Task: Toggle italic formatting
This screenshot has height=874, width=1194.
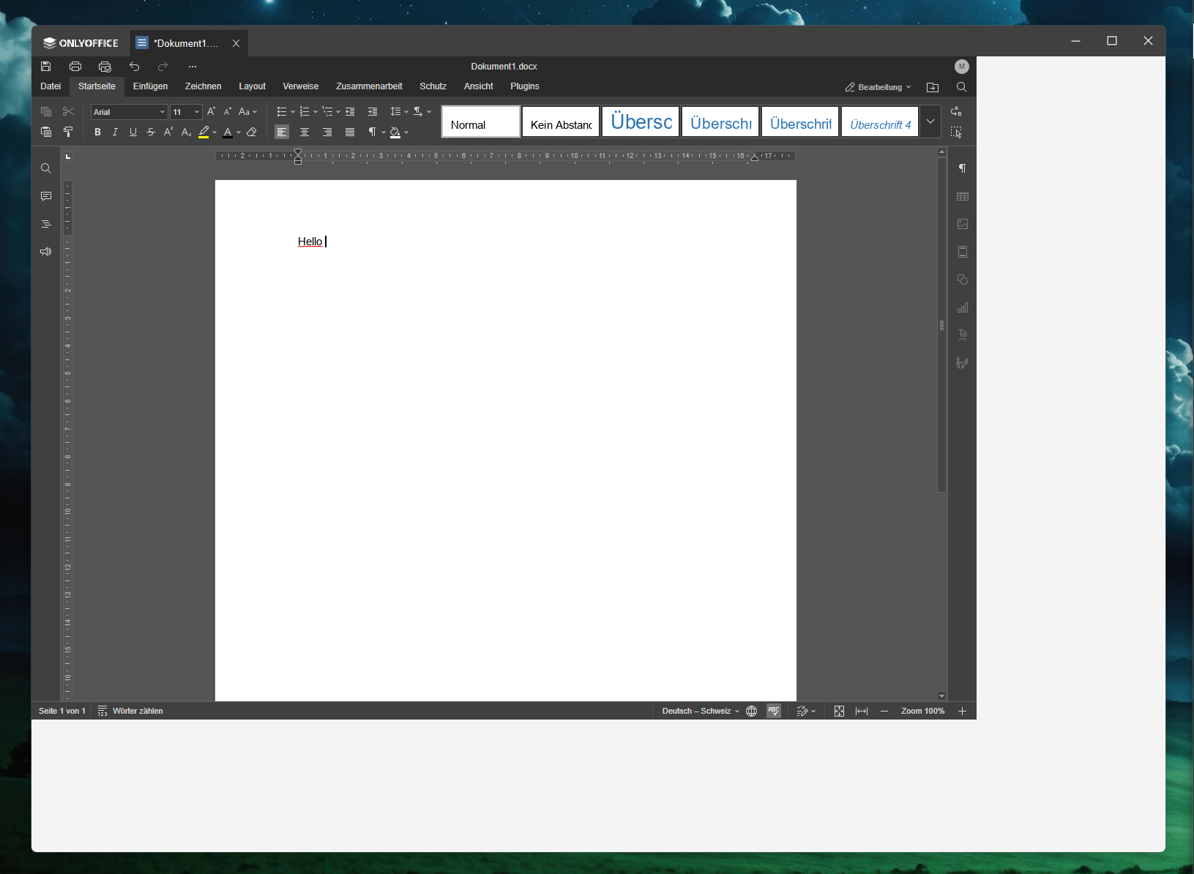Action: point(115,132)
